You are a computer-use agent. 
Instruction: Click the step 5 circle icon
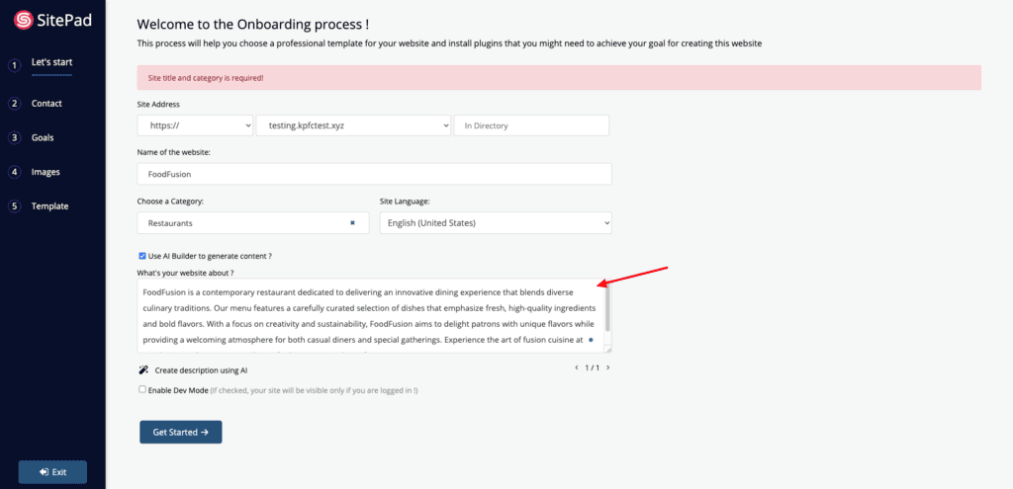14,207
